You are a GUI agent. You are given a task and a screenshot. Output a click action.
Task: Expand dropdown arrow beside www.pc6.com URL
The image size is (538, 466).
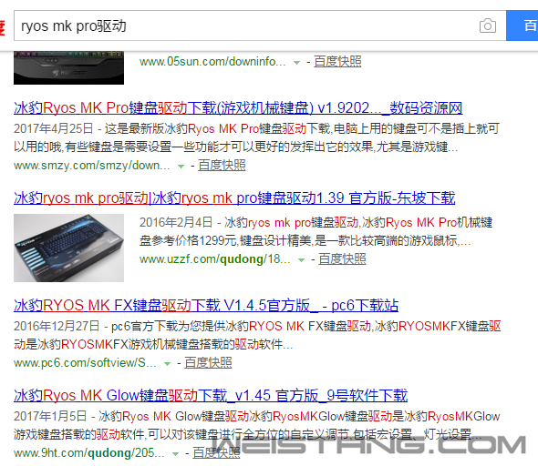click(167, 364)
